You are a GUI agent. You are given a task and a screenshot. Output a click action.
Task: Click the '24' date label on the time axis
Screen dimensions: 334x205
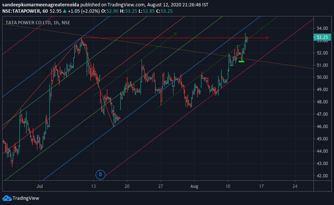tap(295, 186)
